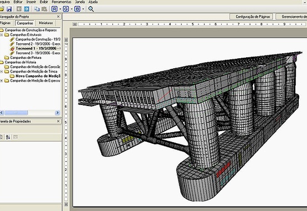Click the greyed Paste toolbar icon
Screen dimensions: 307x211
coord(44,9)
